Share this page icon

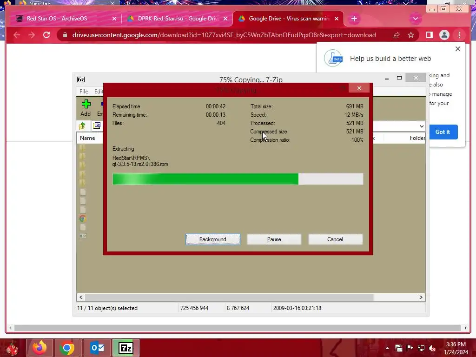396,35
